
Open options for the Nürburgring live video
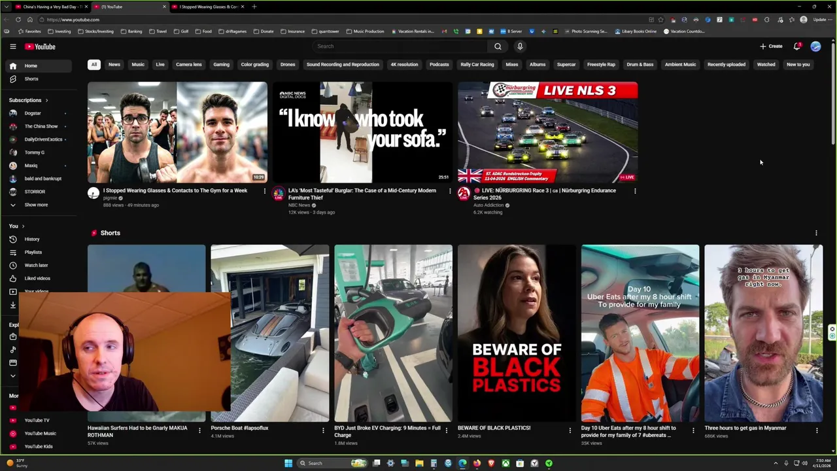point(635,191)
